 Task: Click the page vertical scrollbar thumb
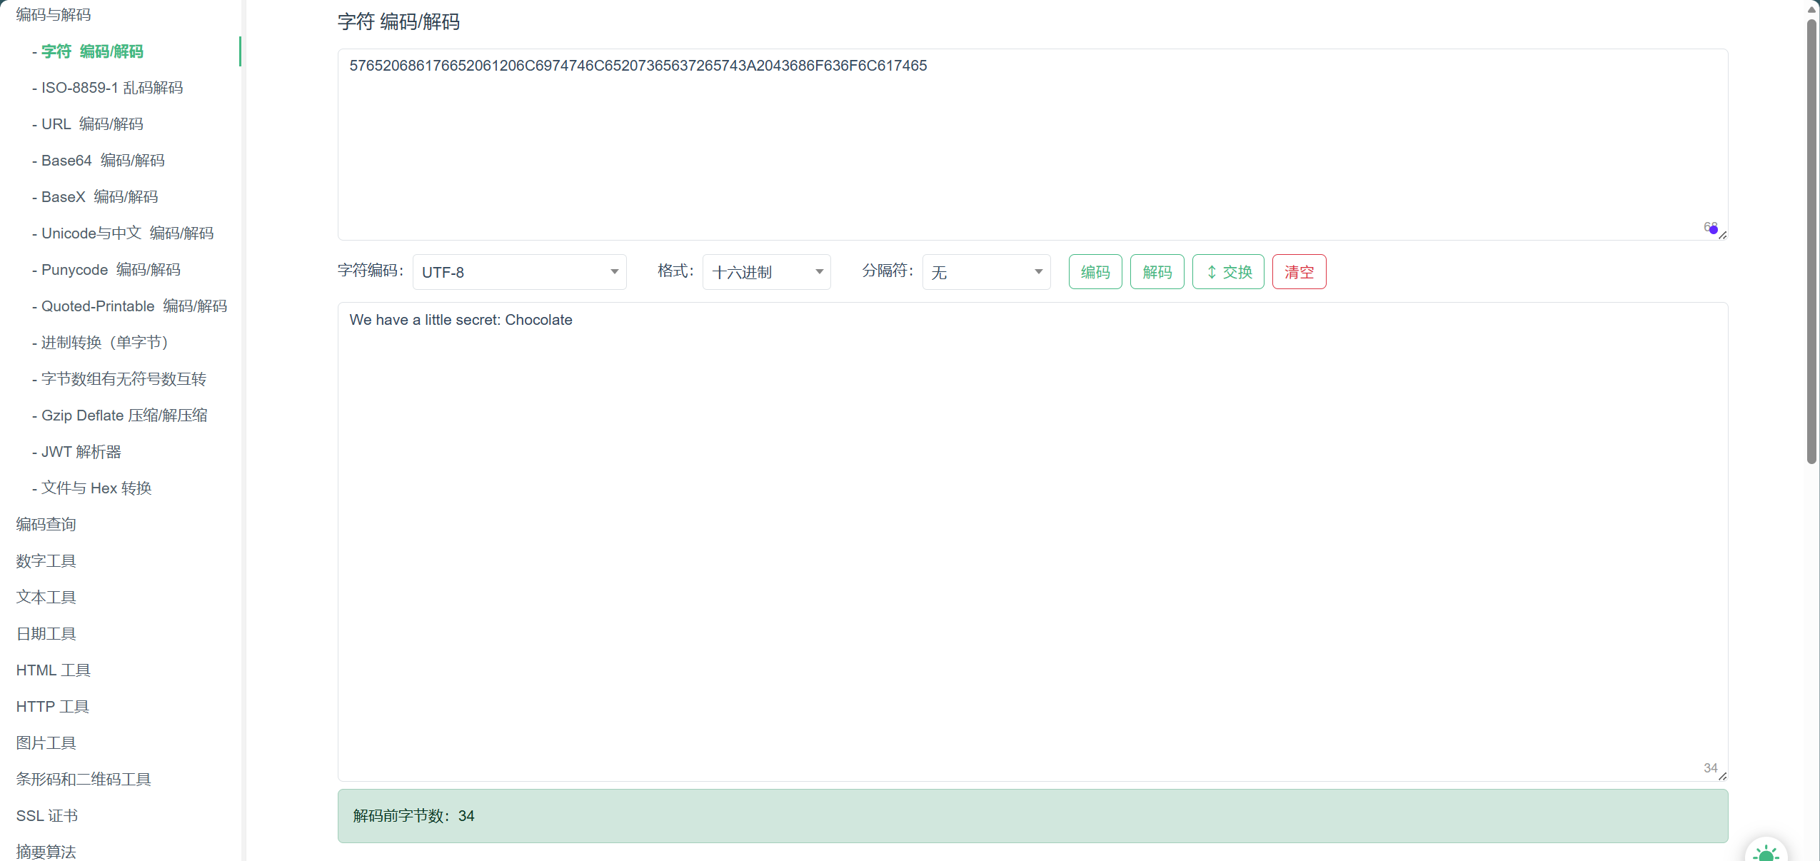click(x=1811, y=243)
